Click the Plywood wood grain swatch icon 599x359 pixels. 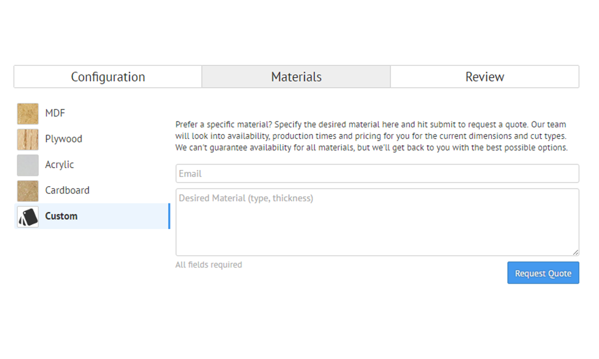click(28, 139)
